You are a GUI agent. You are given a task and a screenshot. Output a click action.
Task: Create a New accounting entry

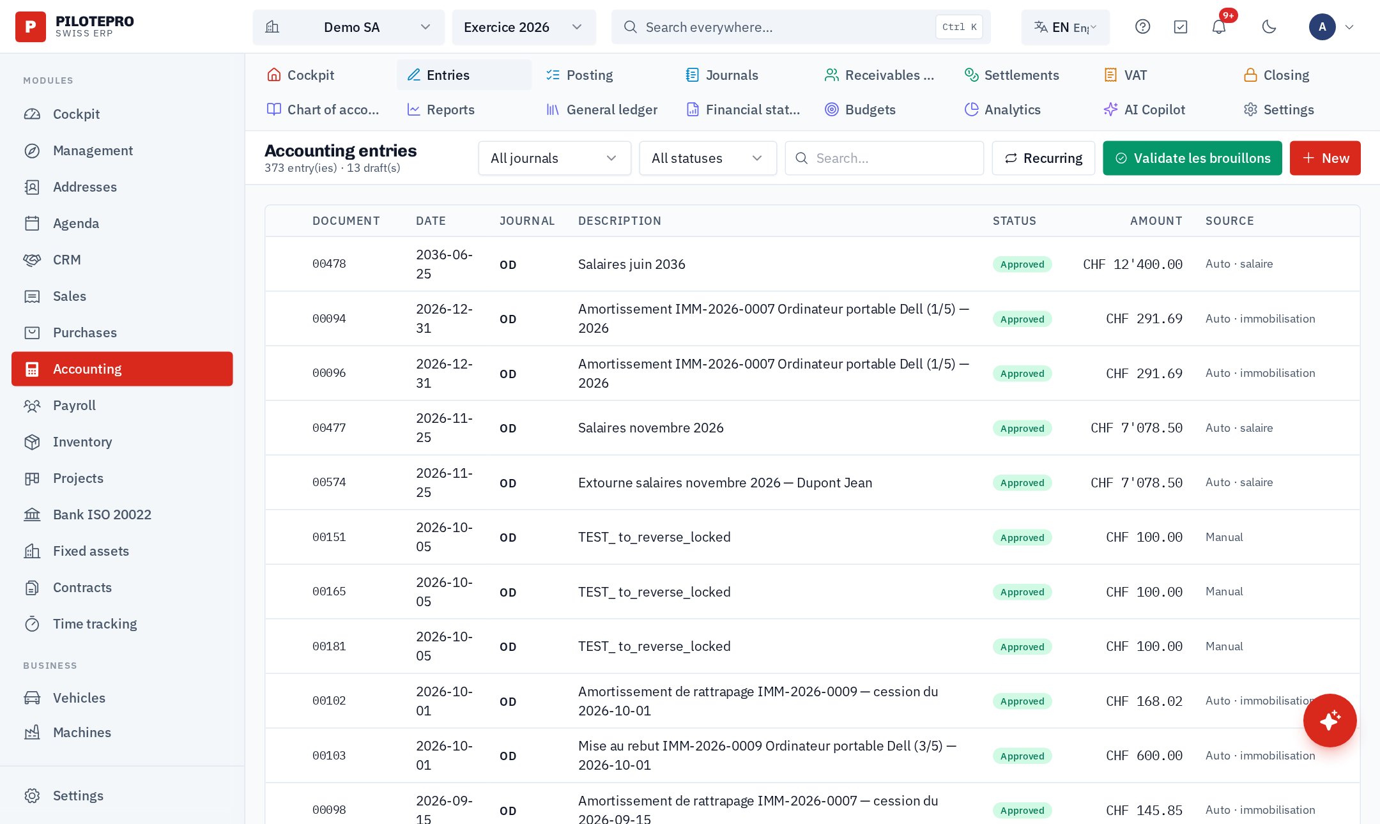[x=1325, y=158]
